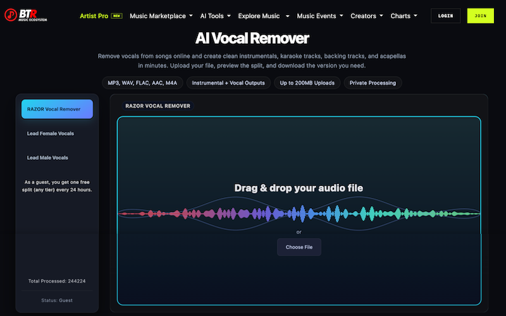Open the Explore Music menu
The height and width of the screenshot is (316, 506).
click(259, 16)
